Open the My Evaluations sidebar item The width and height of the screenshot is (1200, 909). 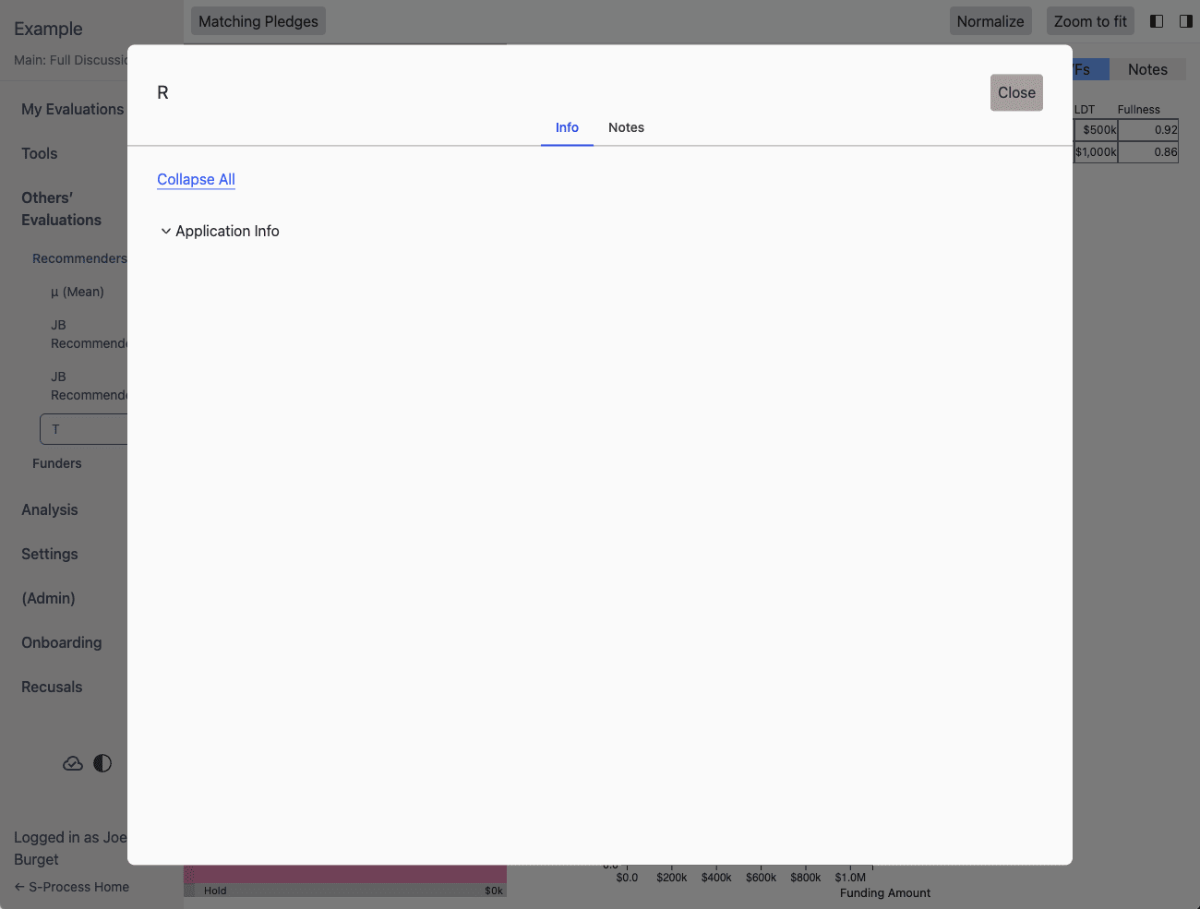click(72, 109)
